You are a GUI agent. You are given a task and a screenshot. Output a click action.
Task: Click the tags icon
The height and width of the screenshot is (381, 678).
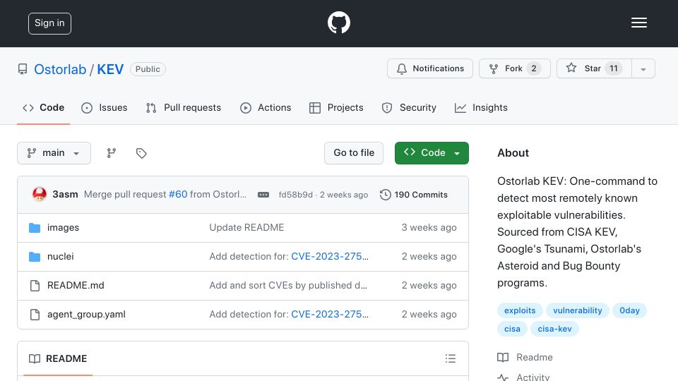click(141, 153)
